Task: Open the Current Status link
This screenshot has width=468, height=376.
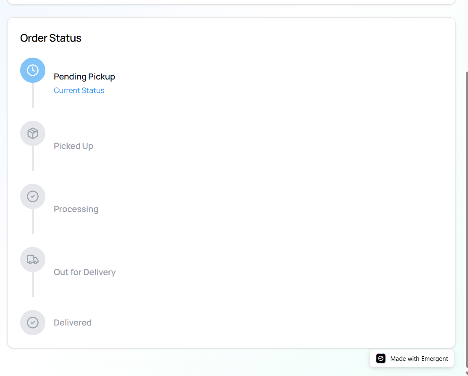Action: coord(79,90)
